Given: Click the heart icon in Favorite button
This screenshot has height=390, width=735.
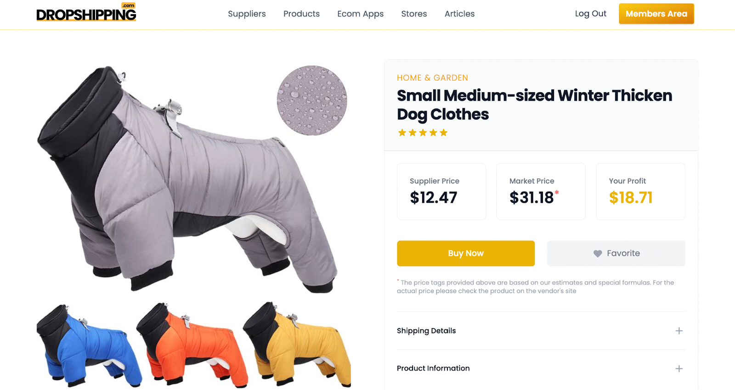Looking at the screenshot, I should click(598, 254).
